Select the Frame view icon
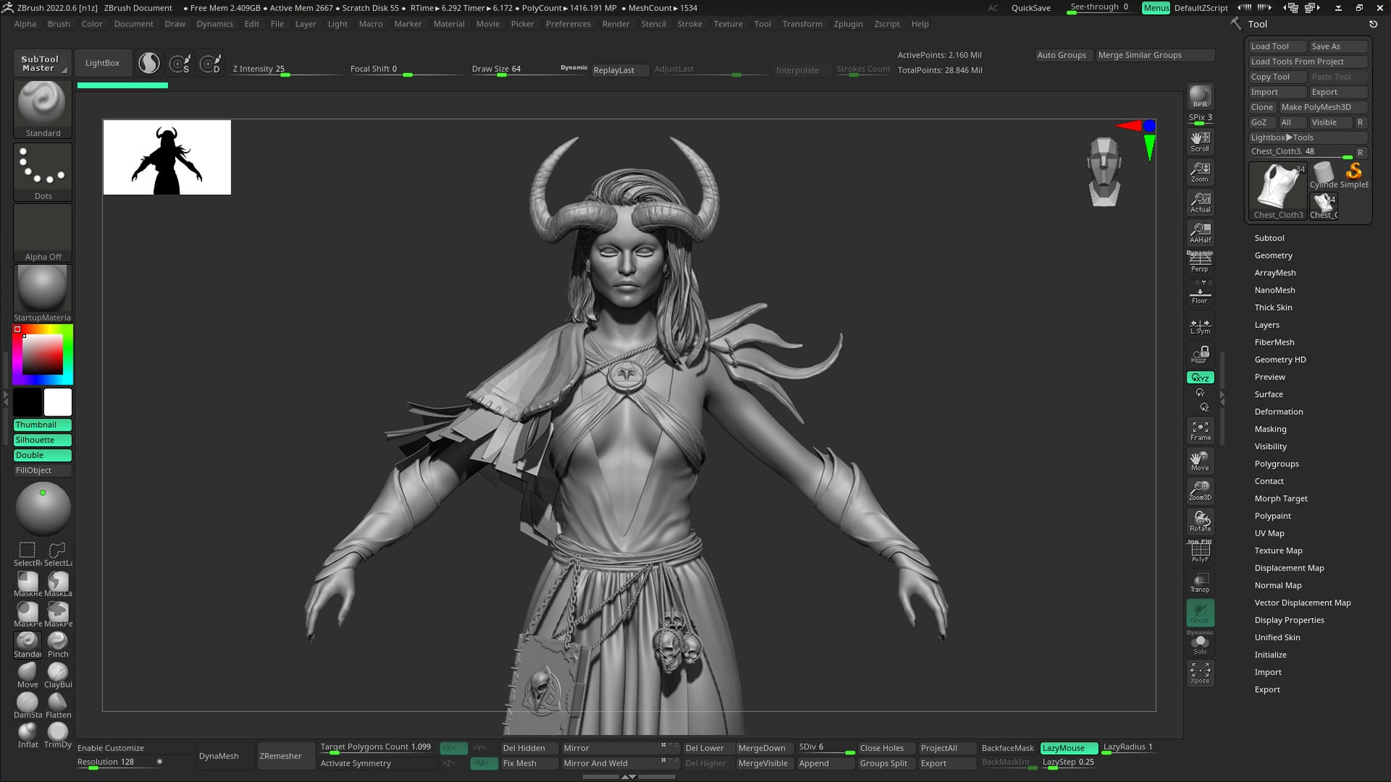Viewport: 1391px width, 782px height. 1200,430
